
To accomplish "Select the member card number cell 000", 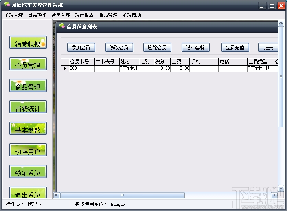I will (x=82, y=68).
